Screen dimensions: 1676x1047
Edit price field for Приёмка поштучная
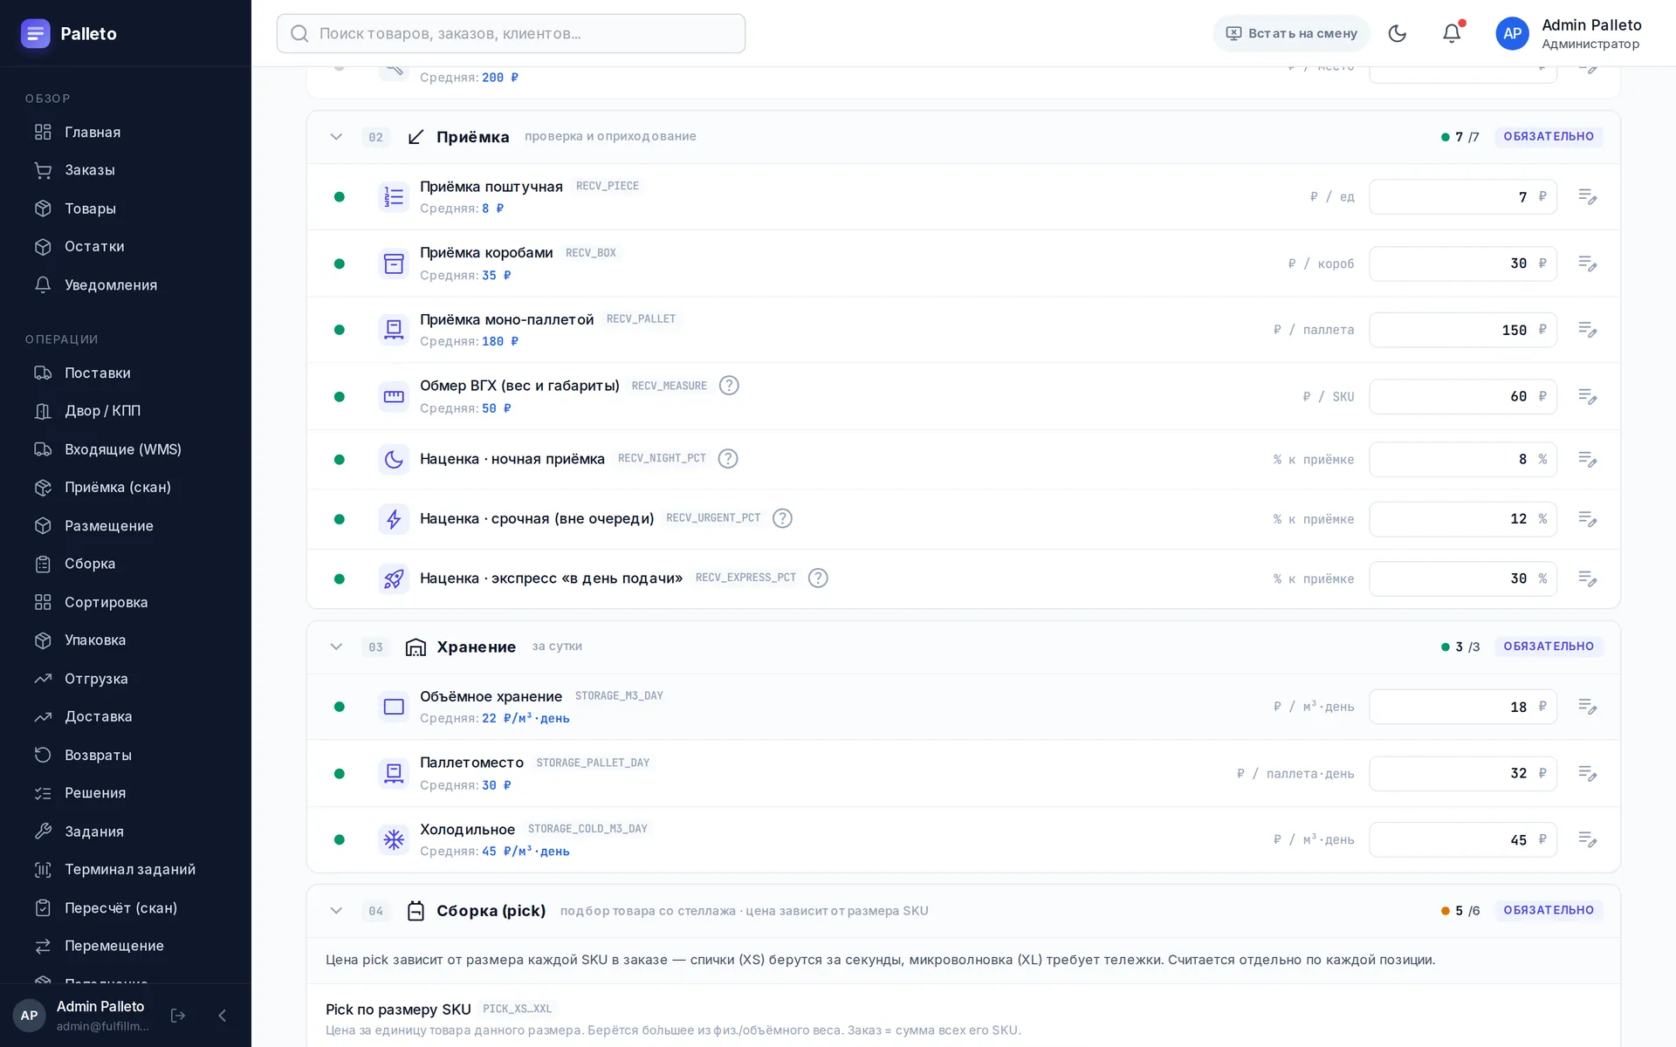(1462, 197)
